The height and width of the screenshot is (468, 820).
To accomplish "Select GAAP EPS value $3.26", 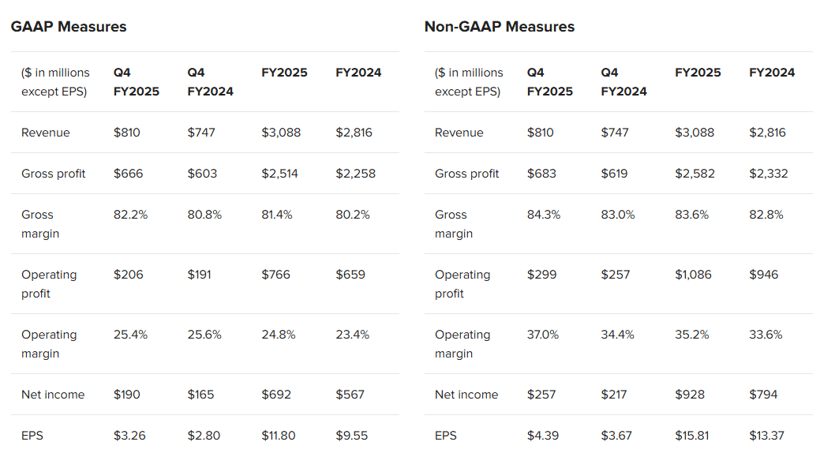I will click(129, 436).
